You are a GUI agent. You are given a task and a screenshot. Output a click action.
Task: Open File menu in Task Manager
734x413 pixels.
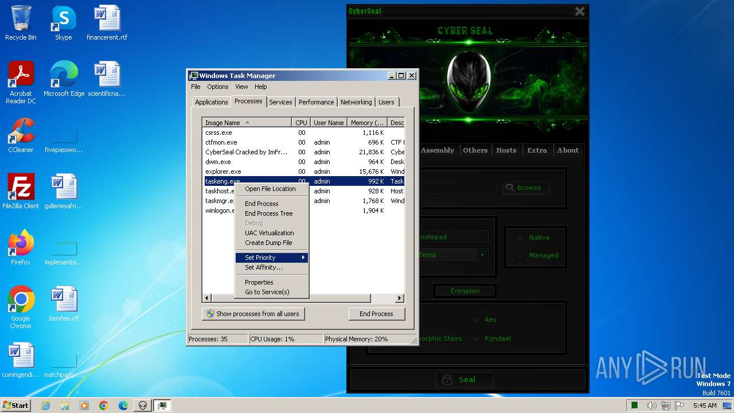click(196, 87)
